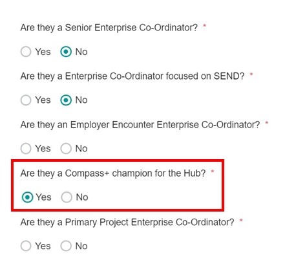Select No for Employer Encounter Enterprise Co-Ordinator

[x=66, y=149]
